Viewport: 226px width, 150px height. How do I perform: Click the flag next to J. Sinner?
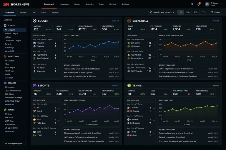tap(128, 108)
